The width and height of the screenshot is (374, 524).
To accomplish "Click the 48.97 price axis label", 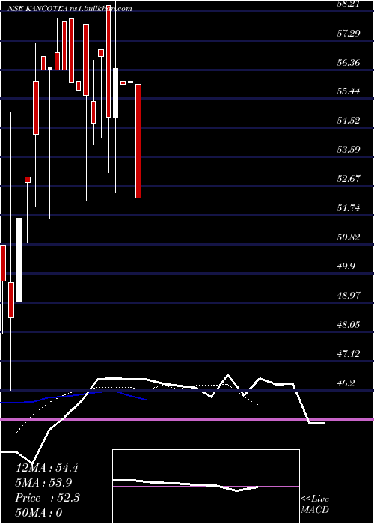I will pyautogui.click(x=349, y=295).
